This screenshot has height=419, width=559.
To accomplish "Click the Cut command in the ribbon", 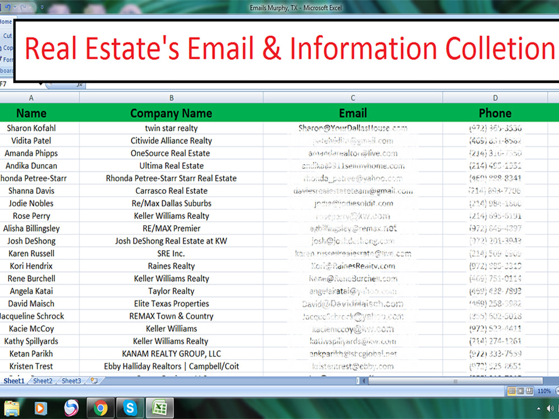I will pos(7,36).
